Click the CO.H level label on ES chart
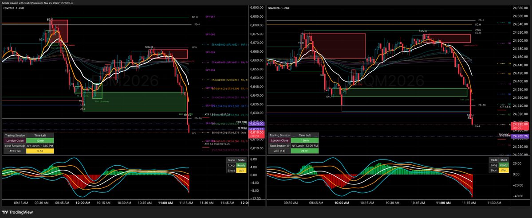 click(194, 17)
